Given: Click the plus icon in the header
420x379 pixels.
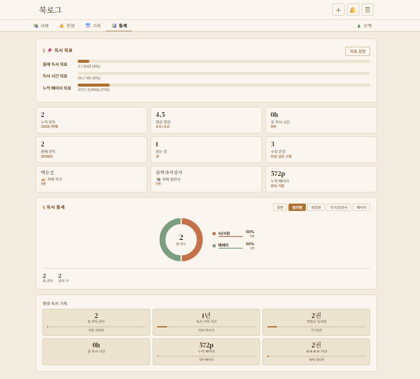Looking at the screenshot, I should pyautogui.click(x=338, y=10).
